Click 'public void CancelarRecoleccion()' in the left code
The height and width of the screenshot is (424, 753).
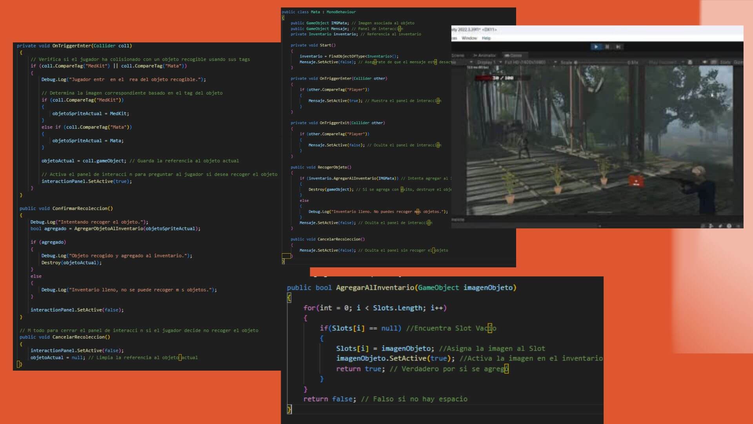coord(65,337)
